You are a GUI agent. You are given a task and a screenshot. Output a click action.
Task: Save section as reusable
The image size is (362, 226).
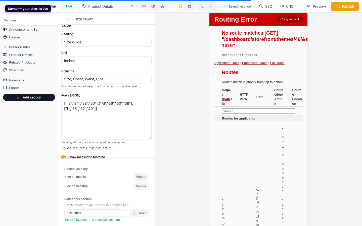pos(139,213)
